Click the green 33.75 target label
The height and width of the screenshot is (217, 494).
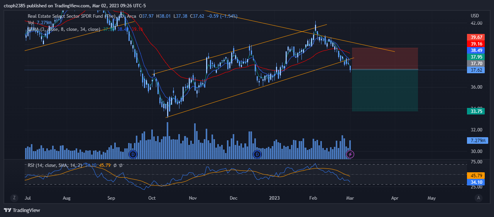tap(477, 111)
